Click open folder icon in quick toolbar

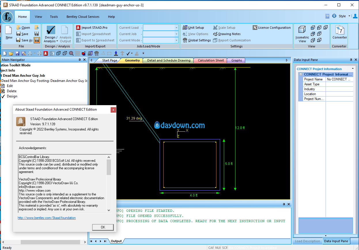pos(11,53)
